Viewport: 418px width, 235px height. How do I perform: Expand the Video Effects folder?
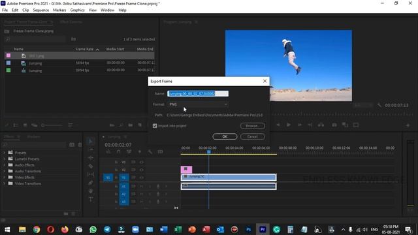coord(4,177)
